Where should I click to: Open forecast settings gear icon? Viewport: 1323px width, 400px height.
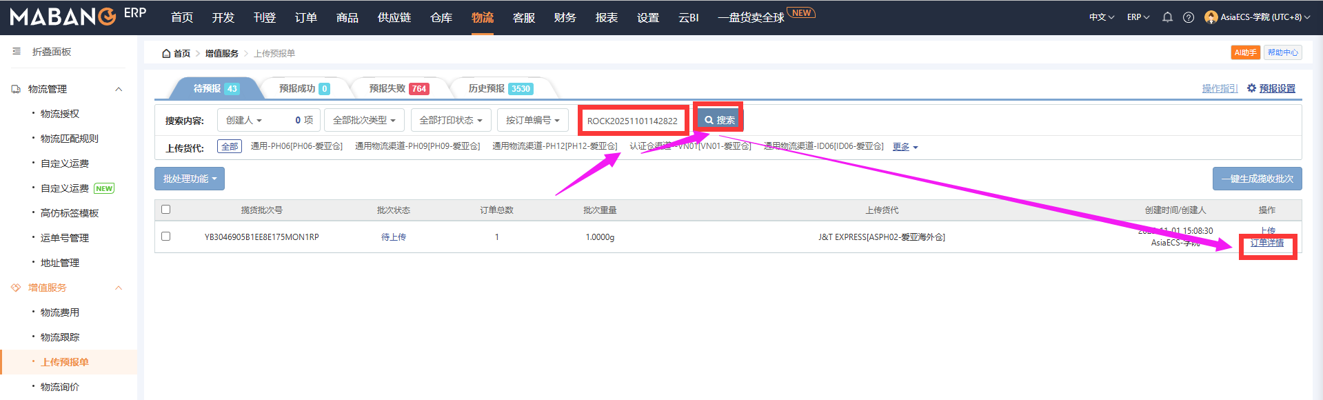pos(1251,88)
